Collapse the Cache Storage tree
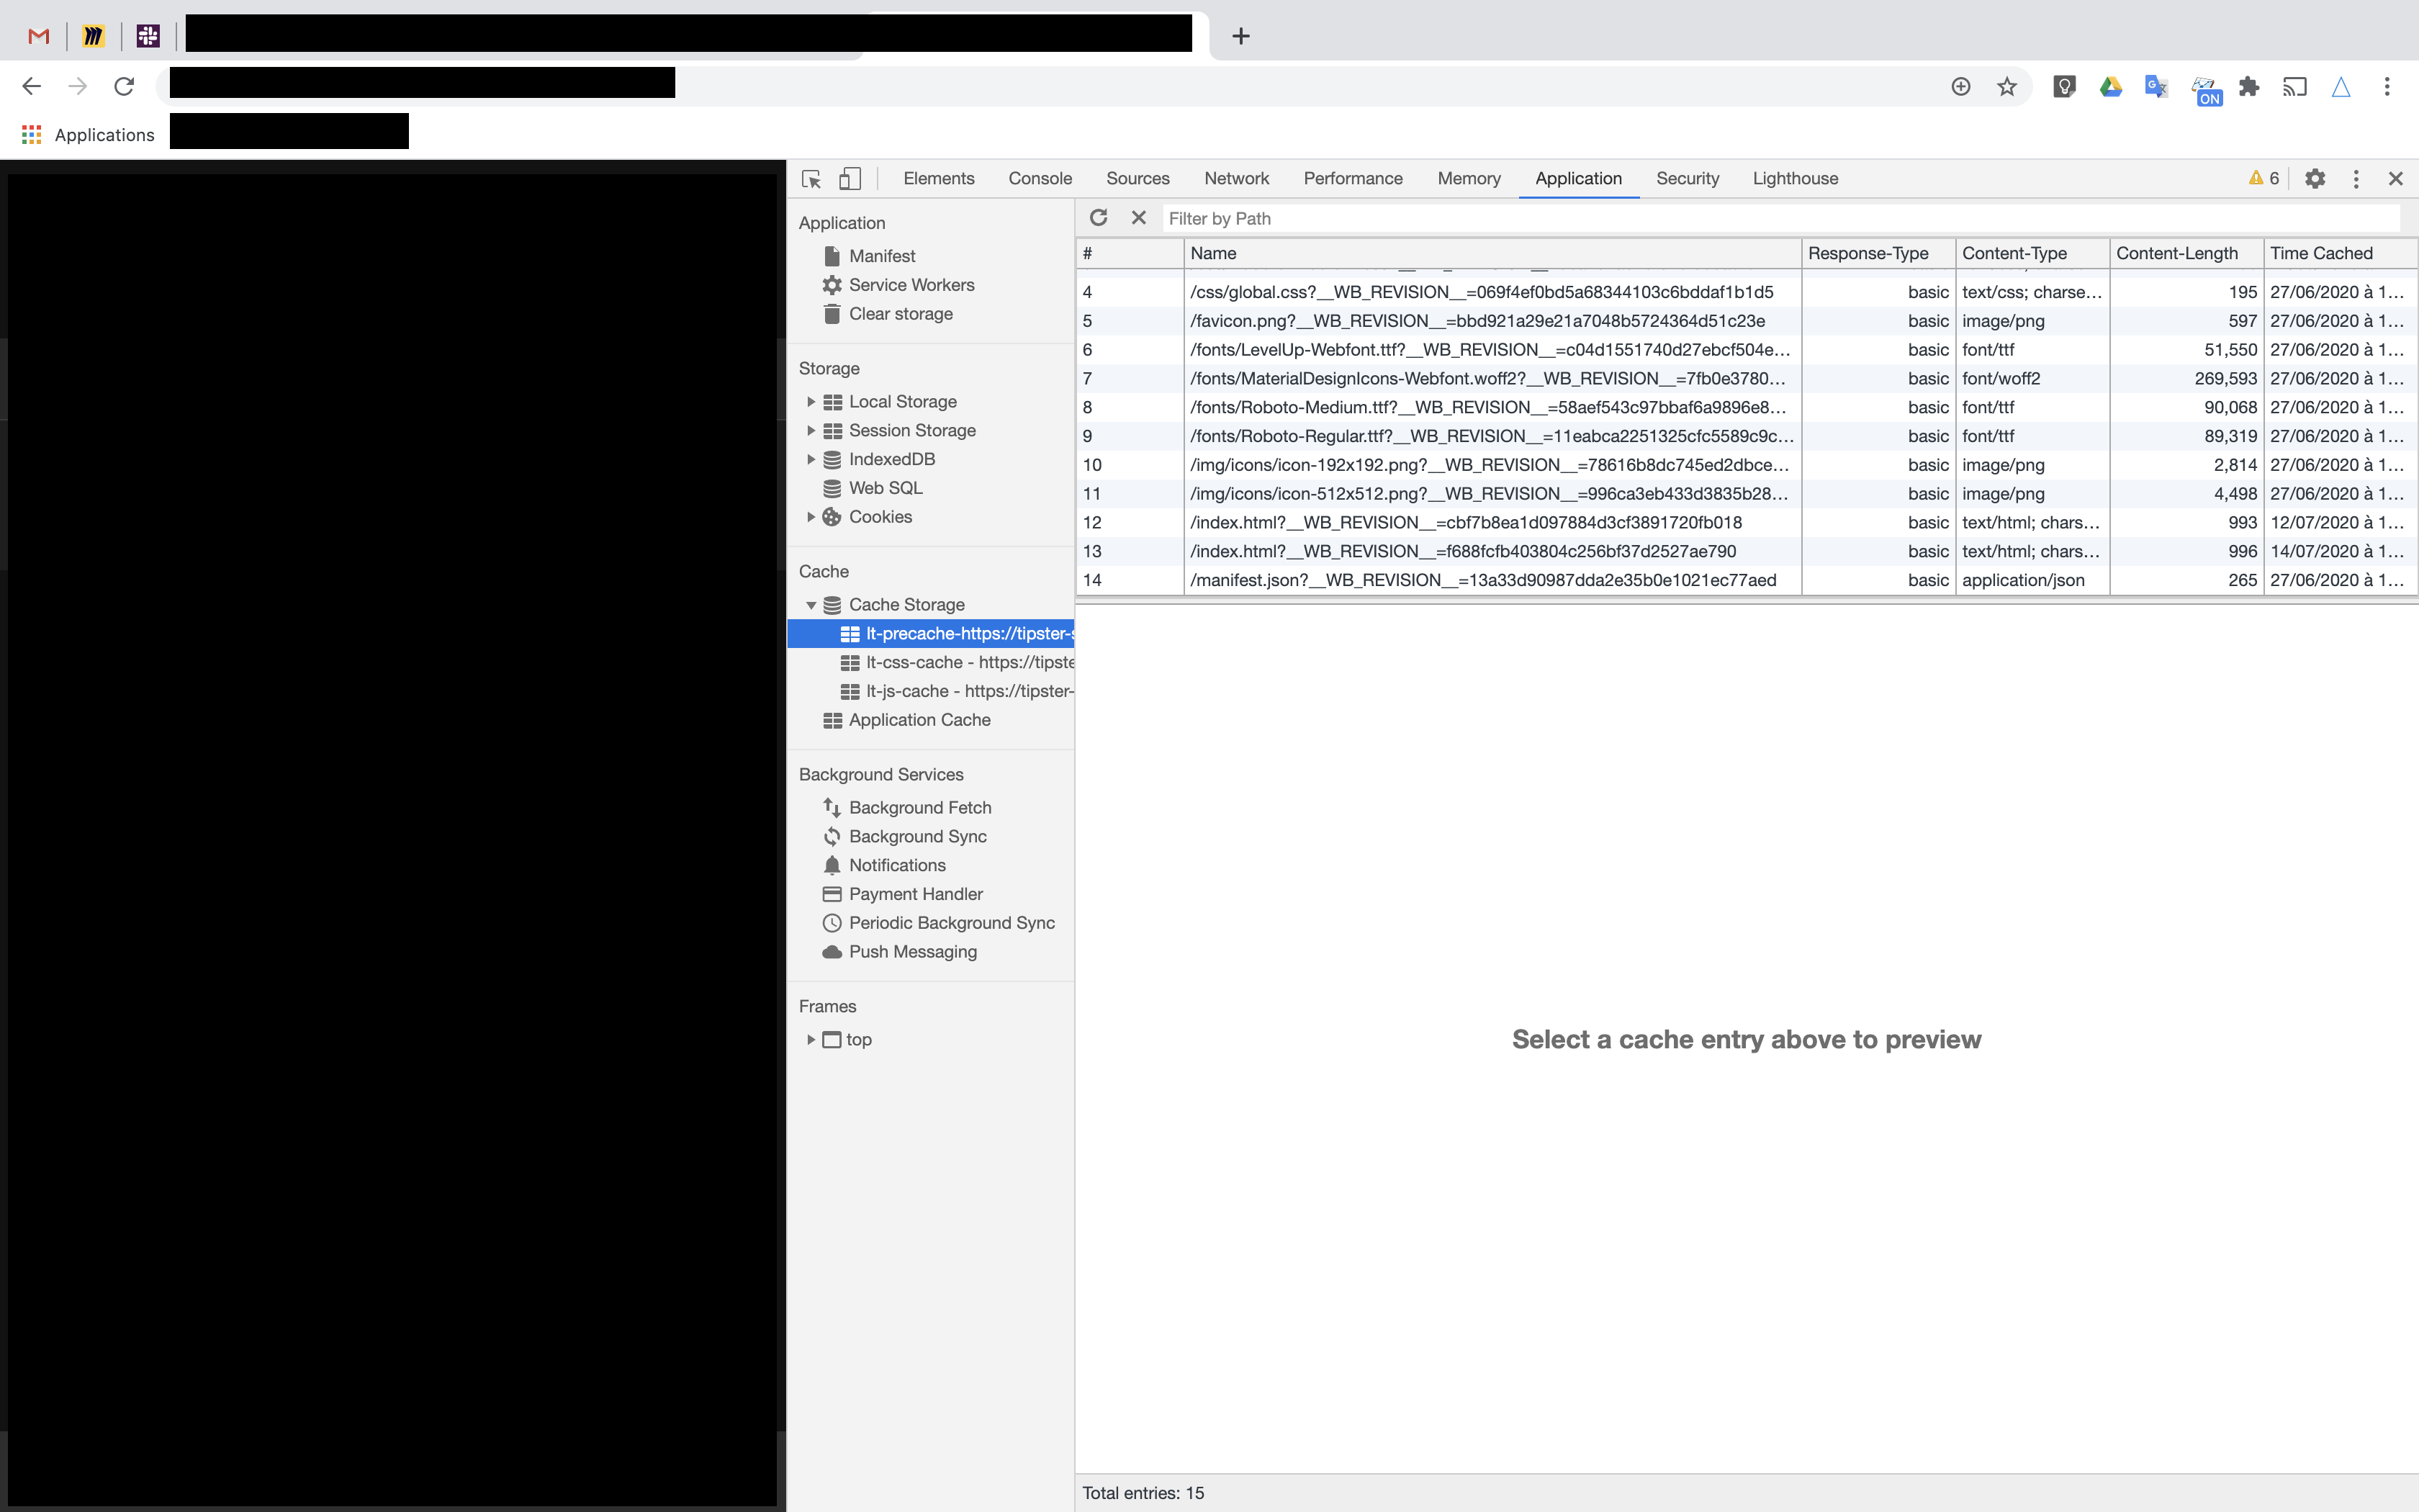This screenshot has height=1512, width=2419. [x=811, y=604]
